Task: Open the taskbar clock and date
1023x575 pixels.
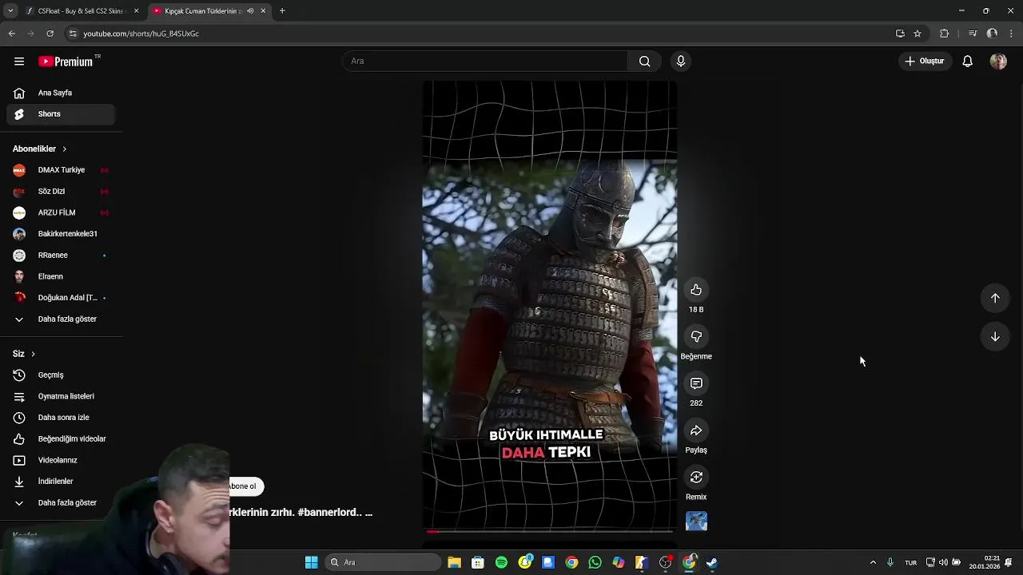Action: pyautogui.click(x=985, y=562)
